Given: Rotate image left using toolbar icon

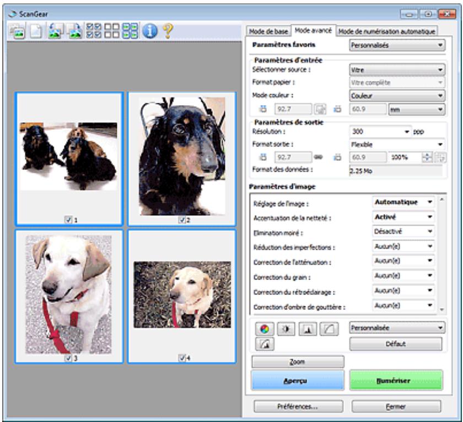Looking at the screenshot, I should (x=56, y=31).
